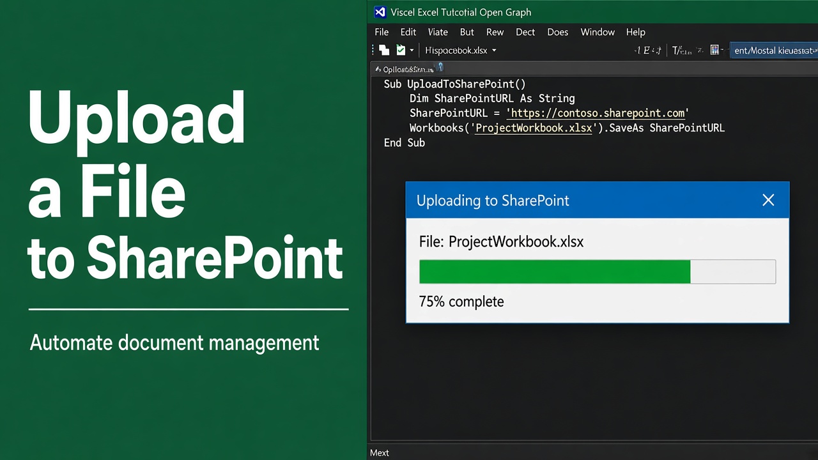Screen dimensions: 818x460
Task: Expand arrow beside the colored grid icon
Action: tap(723, 50)
